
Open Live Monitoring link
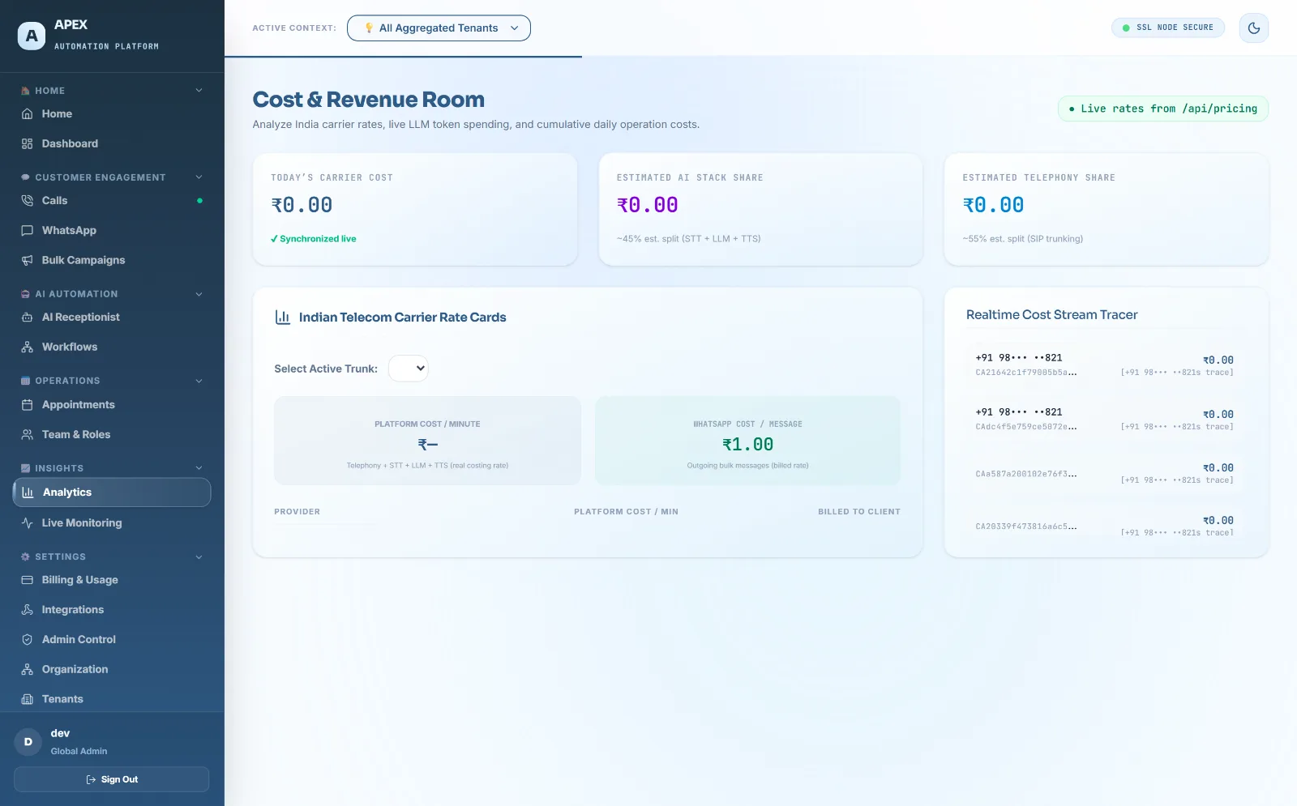112,523
